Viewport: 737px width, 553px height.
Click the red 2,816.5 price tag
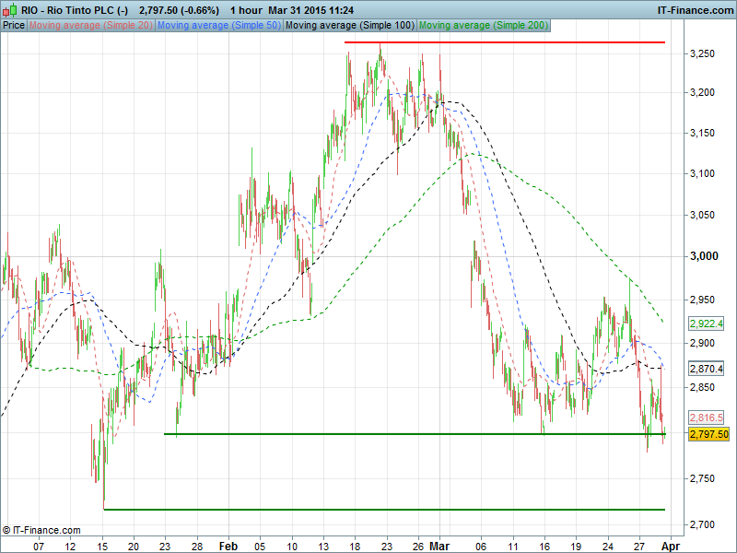[706, 418]
